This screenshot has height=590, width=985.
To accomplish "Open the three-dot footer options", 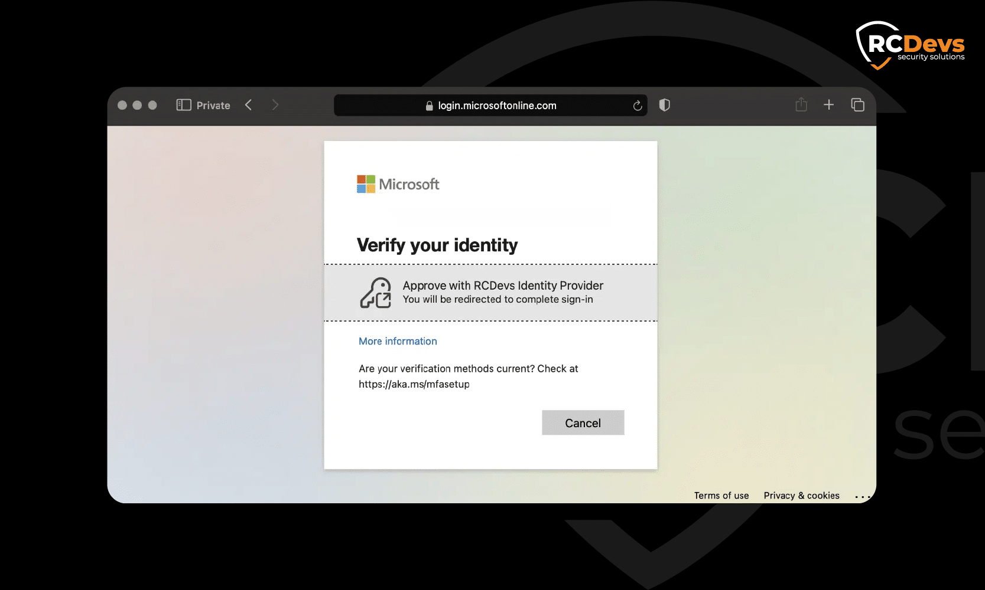I will [x=863, y=497].
